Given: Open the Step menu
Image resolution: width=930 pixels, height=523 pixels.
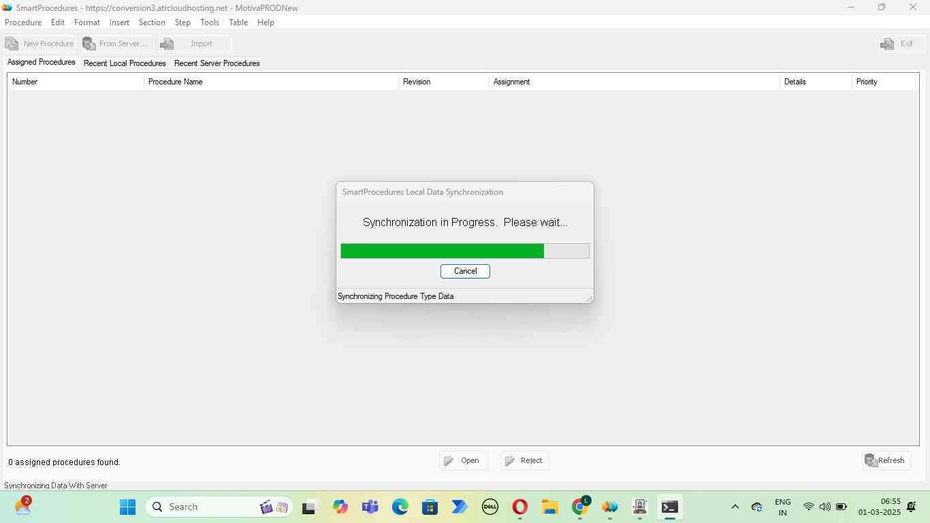Looking at the screenshot, I should [182, 22].
